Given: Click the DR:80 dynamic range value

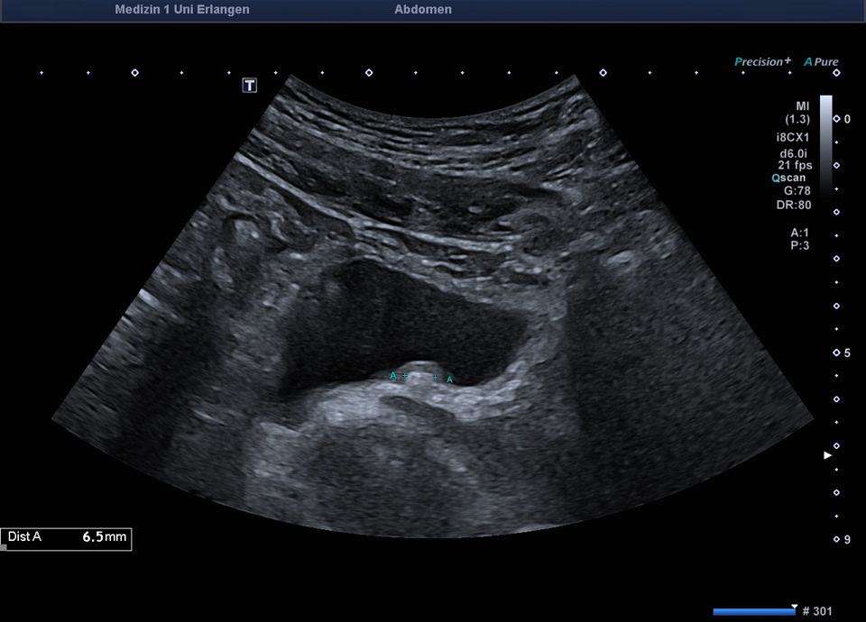Looking at the screenshot, I should [796, 205].
